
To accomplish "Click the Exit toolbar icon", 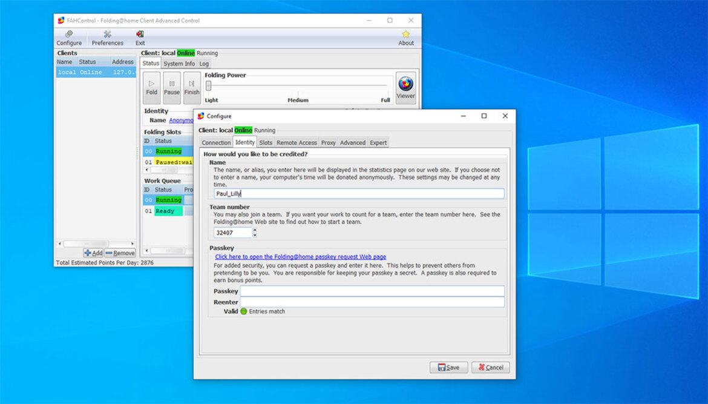I will (140, 38).
